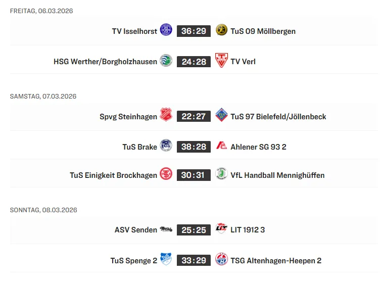Open the 24:28 match score result

pyautogui.click(x=194, y=62)
